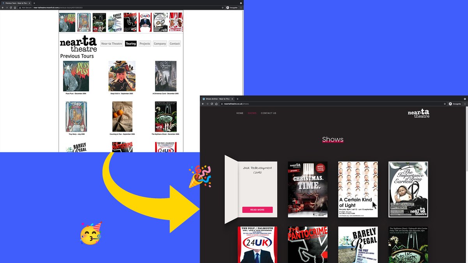Click Incognito badge in Shows Archive browser
Viewport: 468px width, 263px height.
[455, 104]
